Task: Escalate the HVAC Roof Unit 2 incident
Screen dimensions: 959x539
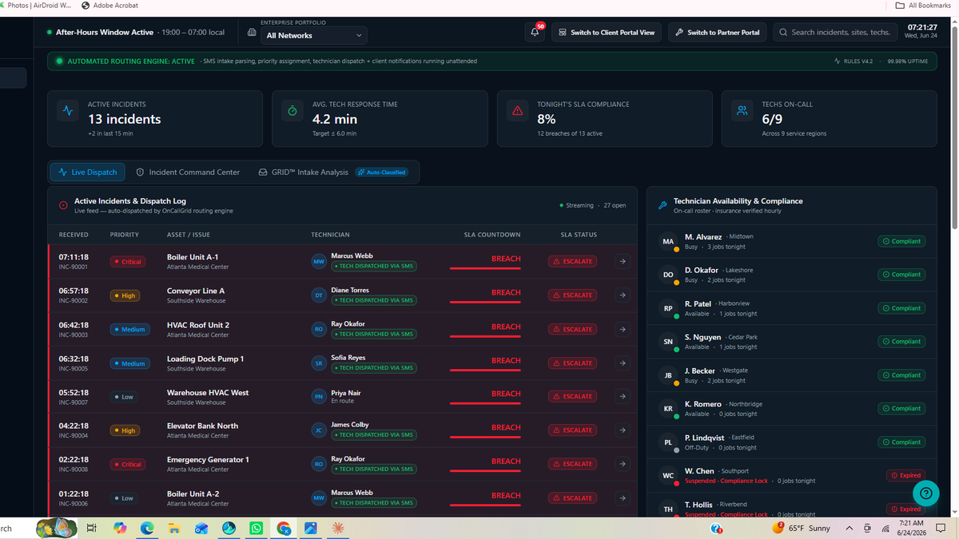Action: coord(572,329)
